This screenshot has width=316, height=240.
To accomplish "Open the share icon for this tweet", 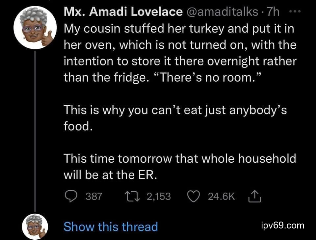I will [x=251, y=197].
